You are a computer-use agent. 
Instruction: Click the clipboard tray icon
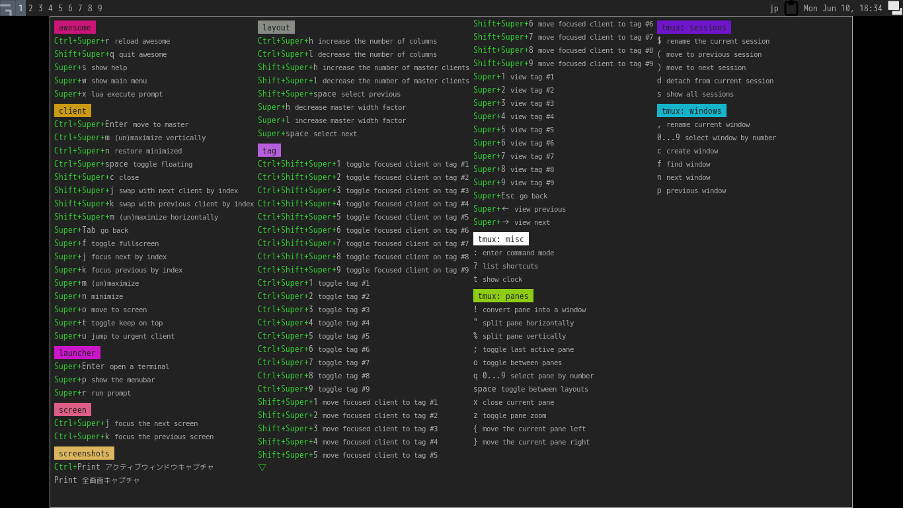tap(791, 8)
